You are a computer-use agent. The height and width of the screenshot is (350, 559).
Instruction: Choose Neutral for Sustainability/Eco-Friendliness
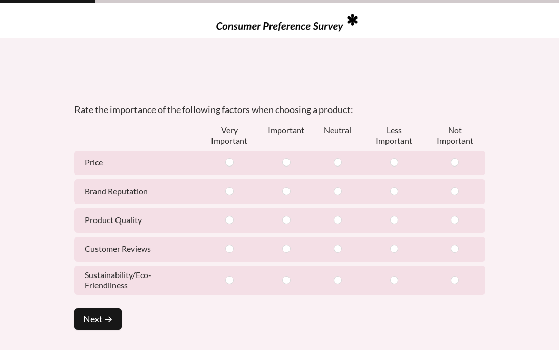(338, 280)
